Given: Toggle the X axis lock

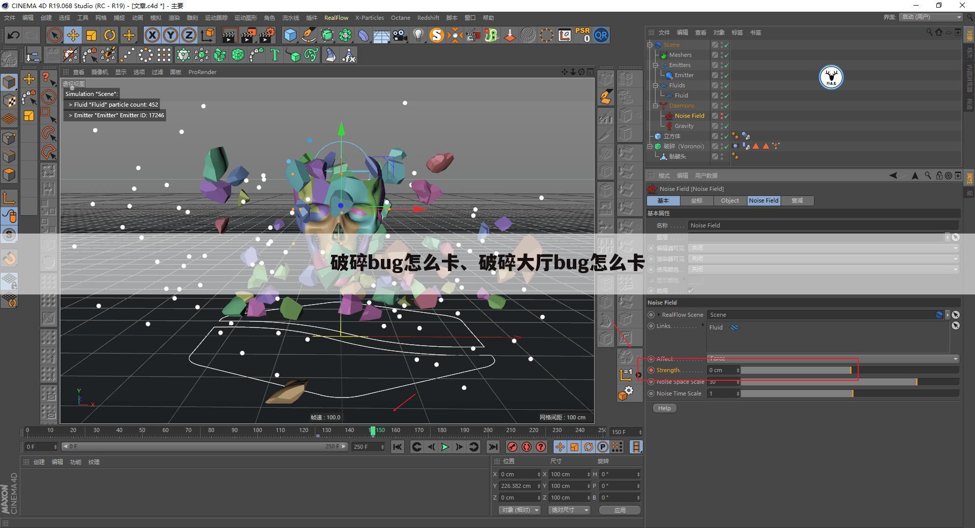Looking at the screenshot, I should pyautogui.click(x=152, y=35).
